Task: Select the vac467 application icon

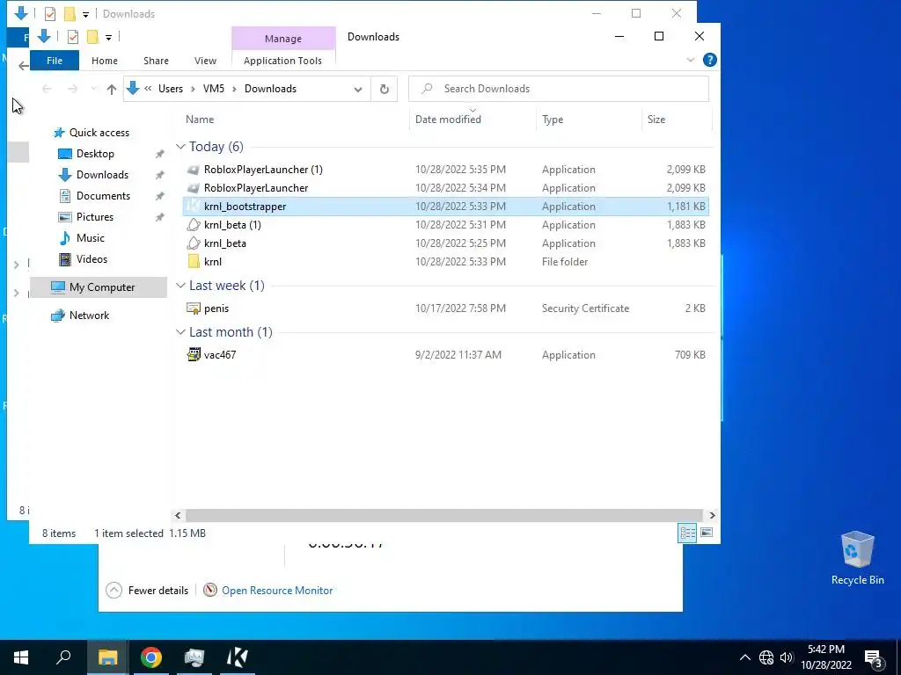Action: [194, 355]
